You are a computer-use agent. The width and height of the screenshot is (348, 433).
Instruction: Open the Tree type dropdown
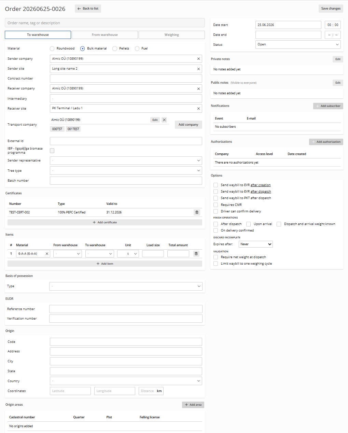click(x=126, y=170)
